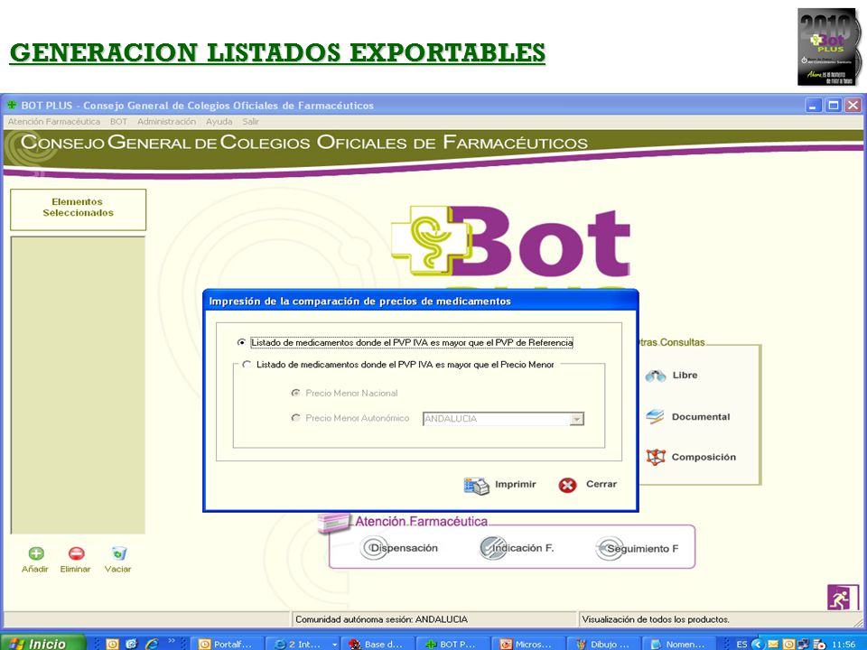Click the green Añadir plus icon

pyautogui.click(x=36, y=553)
